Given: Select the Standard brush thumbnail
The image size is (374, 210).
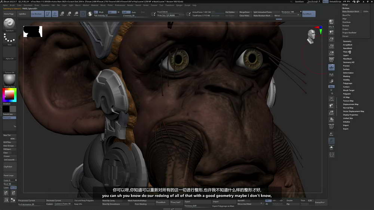Looking at the screenshot, I should tap(9, 23).
